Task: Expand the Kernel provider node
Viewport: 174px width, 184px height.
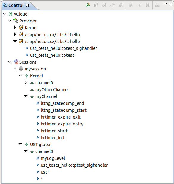Action: (x=15, y=27)
